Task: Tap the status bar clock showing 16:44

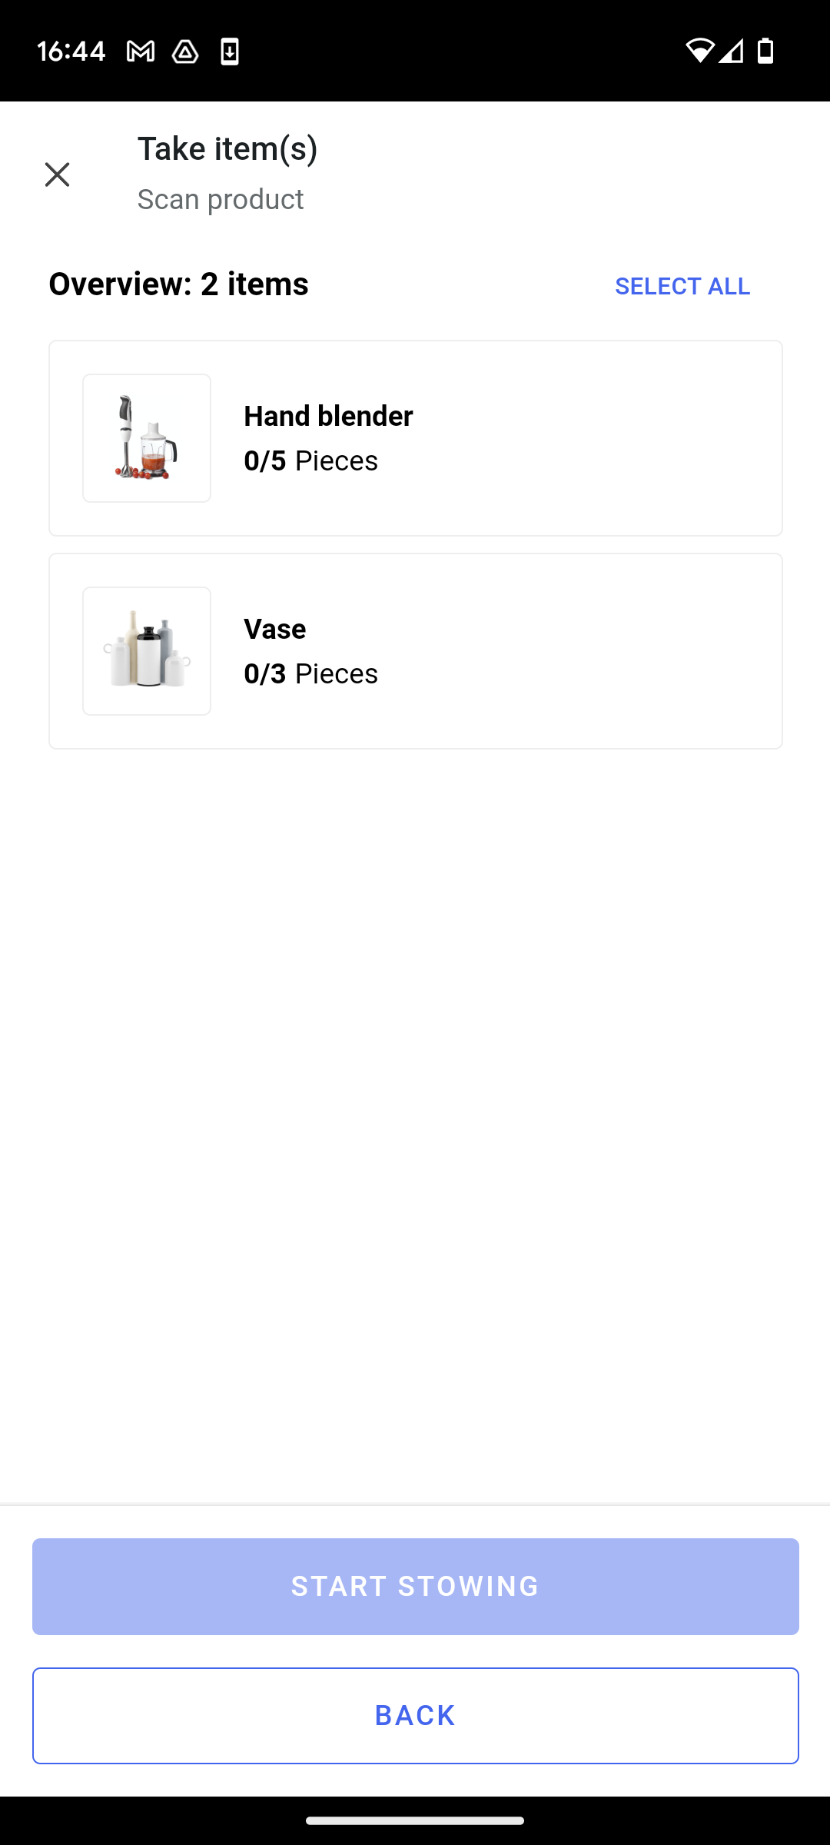Action: coord(71,52)
